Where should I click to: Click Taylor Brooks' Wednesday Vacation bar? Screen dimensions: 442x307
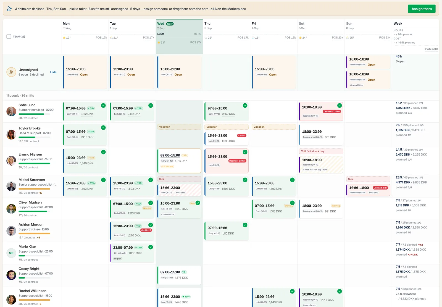coord(179,127)
